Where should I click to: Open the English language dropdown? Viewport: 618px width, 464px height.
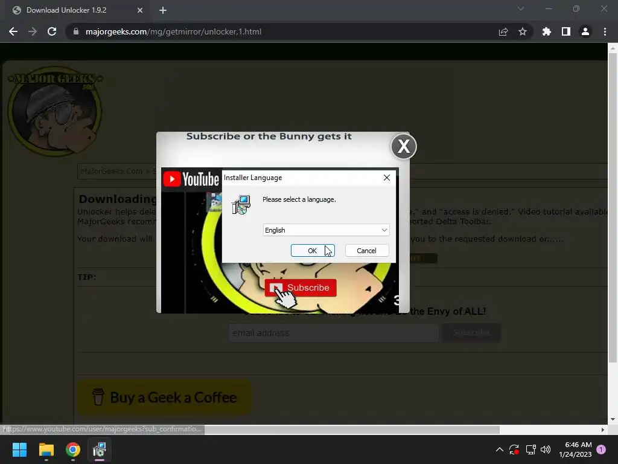pyautogui.click(x=326, y=230)
